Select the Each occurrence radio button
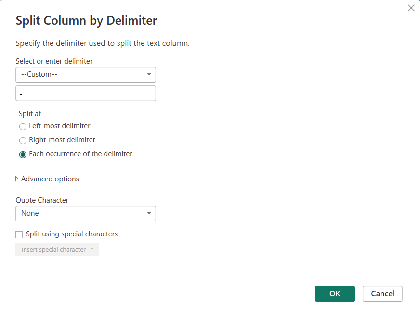The height and width of the screenshot is (317, 420). [23, 154]
